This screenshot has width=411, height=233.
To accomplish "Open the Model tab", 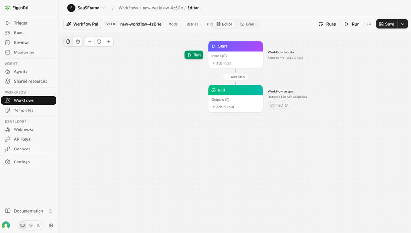I will pyautogui.click(x=173, y=24).
